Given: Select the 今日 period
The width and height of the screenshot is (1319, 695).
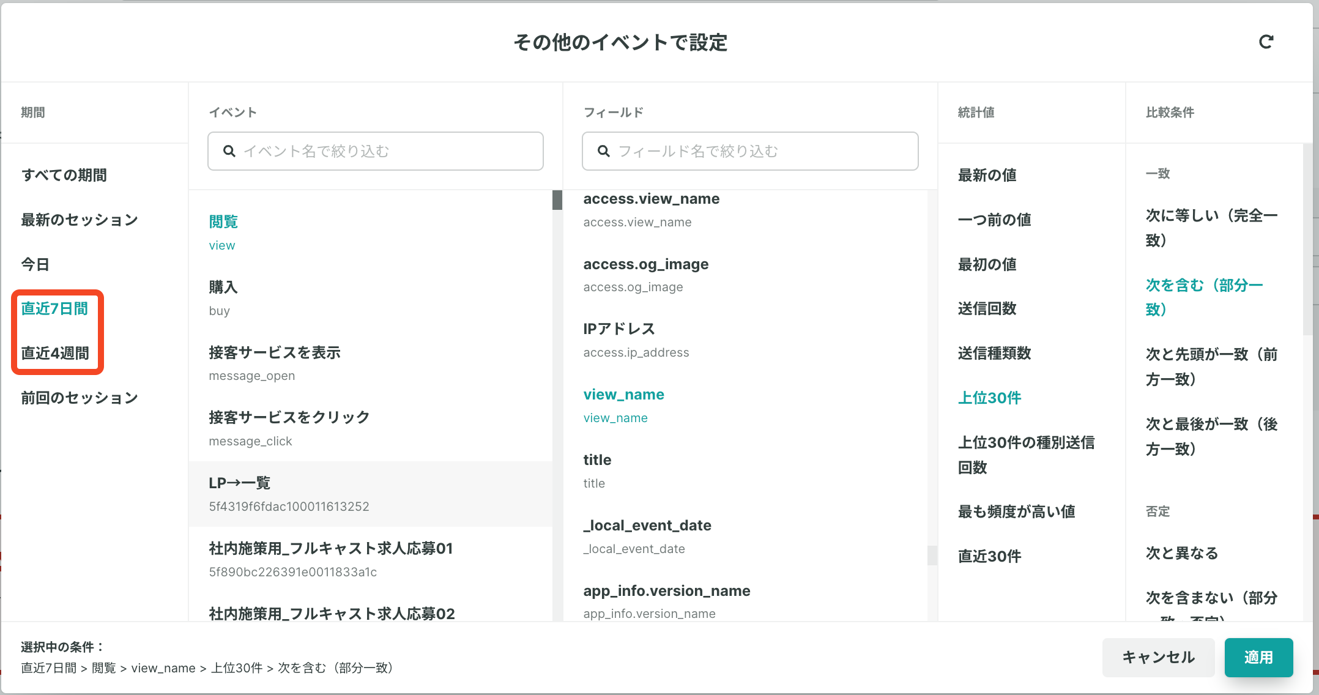Looking at the screenshot, I should 35,264.
